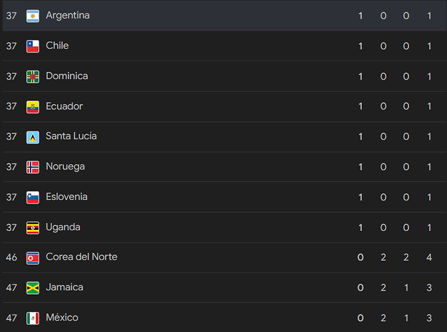This screenshot has height=332, width=447.
Task: Click the Jamaica flag icon
Action: [33, 288]
